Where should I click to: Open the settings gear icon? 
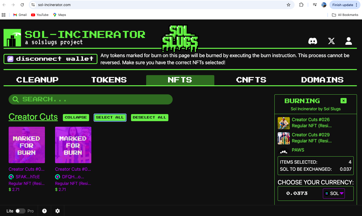click(x=58, y=211)
